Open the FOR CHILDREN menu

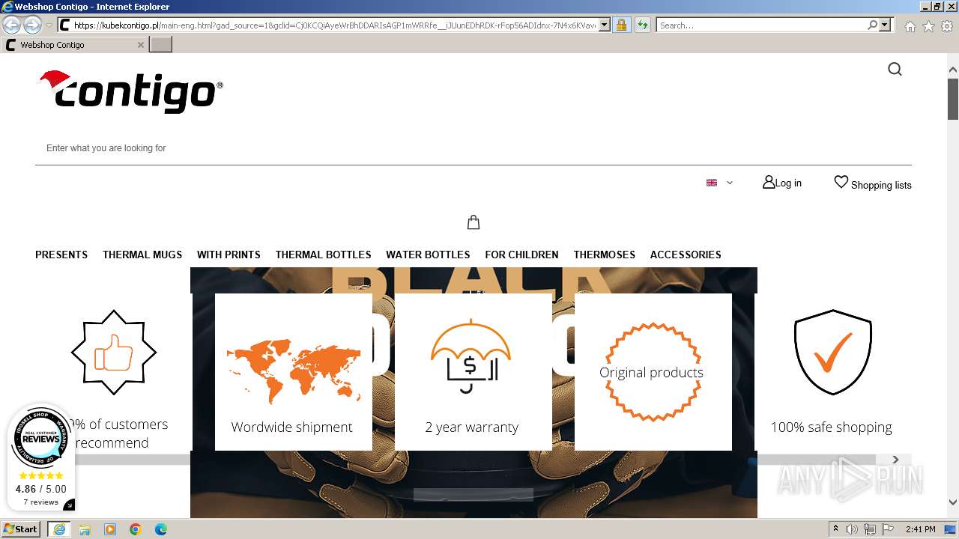[x=521, y=255]
